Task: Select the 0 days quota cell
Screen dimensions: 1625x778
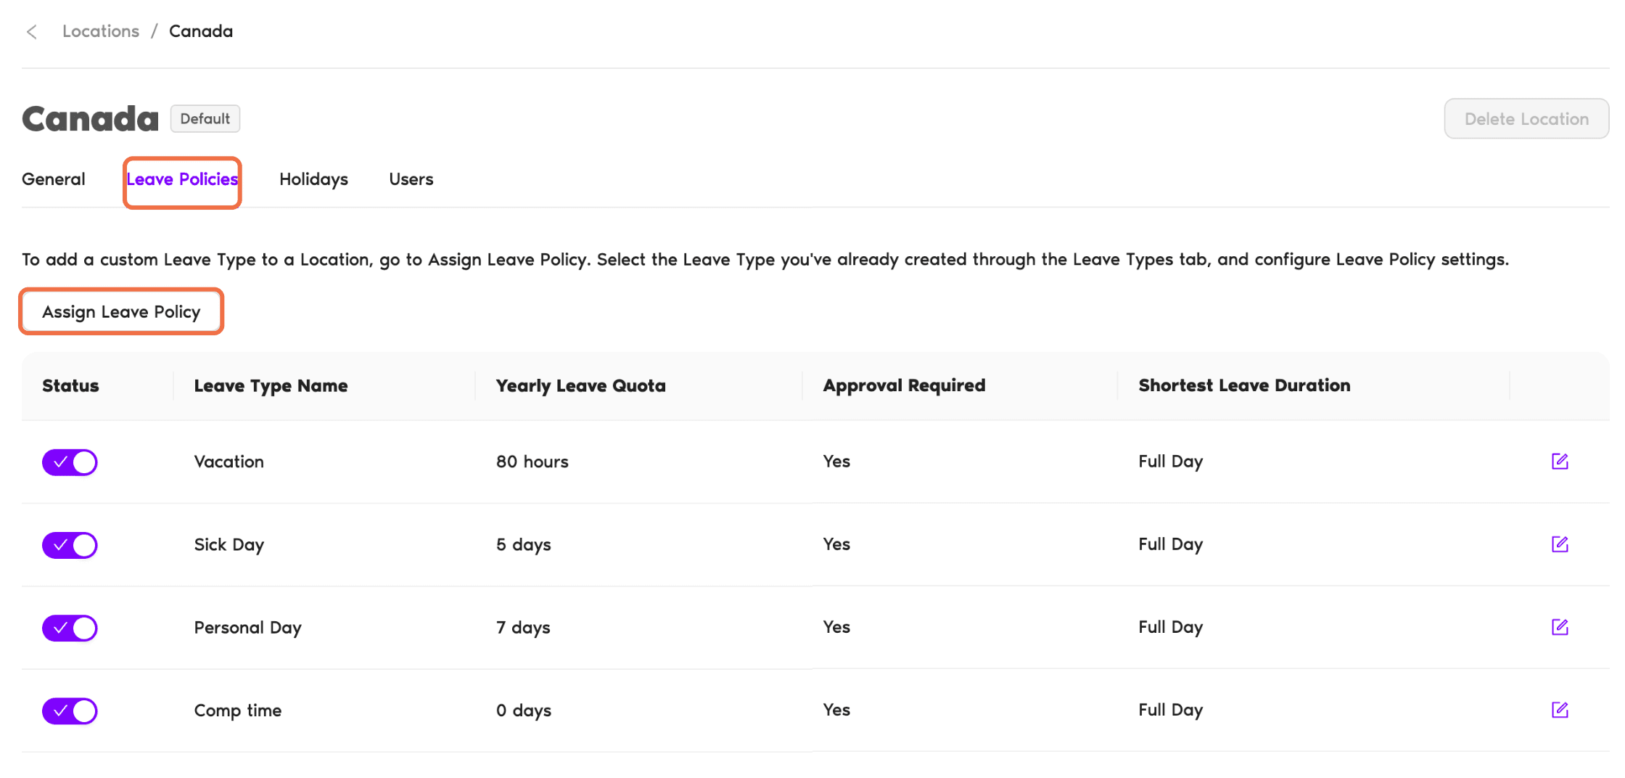Action: 524,711
